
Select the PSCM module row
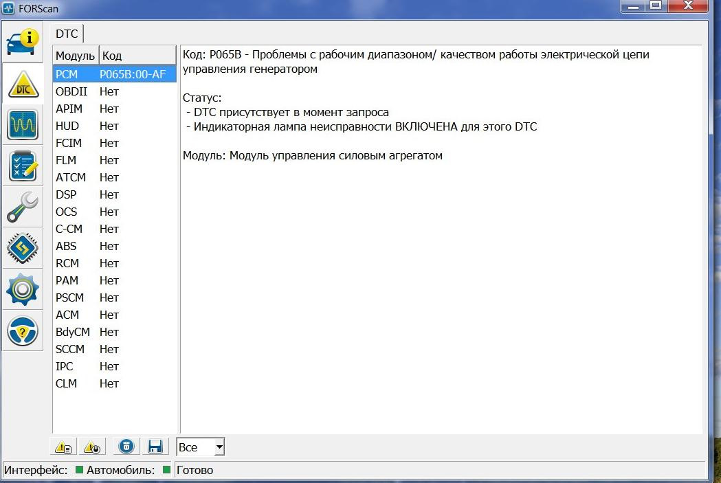click(115, 297)
